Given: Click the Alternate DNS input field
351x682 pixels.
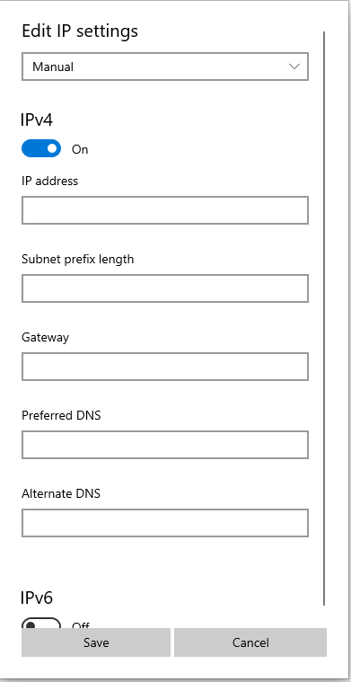Looking at the screenshot, I should (165, 523).
